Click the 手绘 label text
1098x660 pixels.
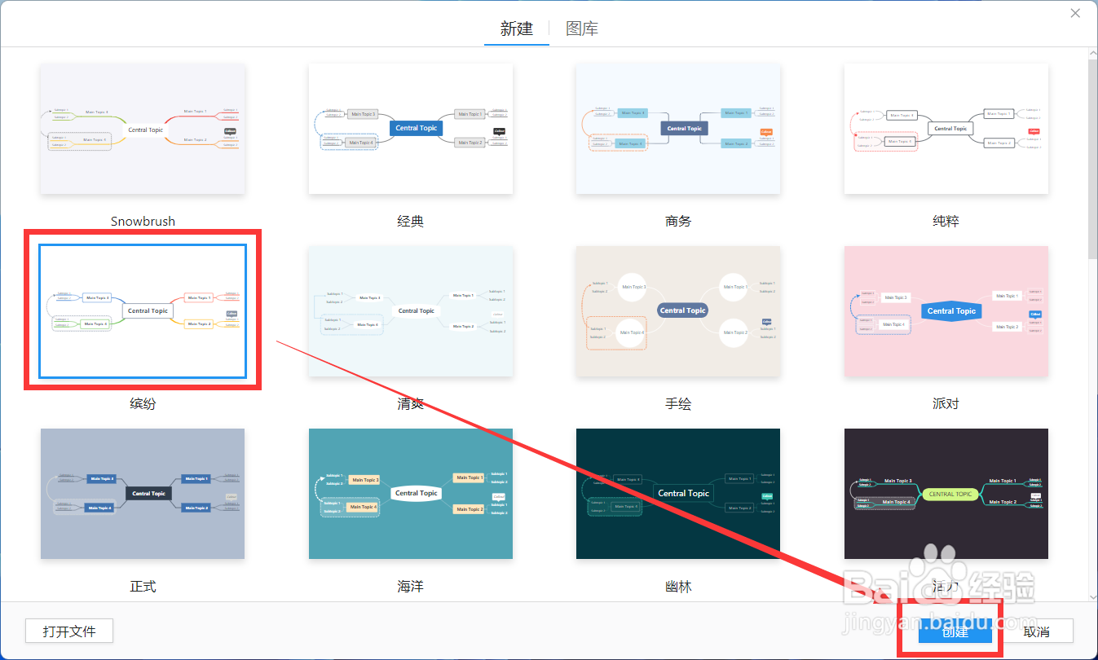coord(678,403)
